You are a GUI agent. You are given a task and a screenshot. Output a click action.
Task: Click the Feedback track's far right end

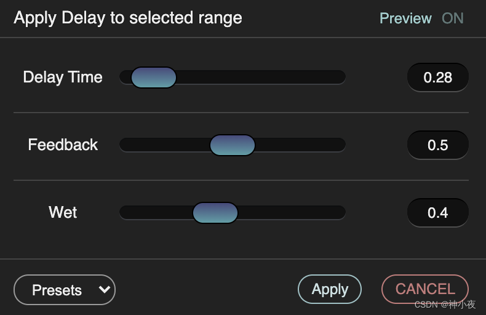point(340,145)
